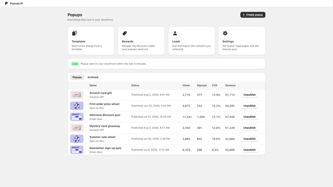Open the First order prize wheel thumbnail
Screen dimensions: 333x187
(x=77, y=106)
